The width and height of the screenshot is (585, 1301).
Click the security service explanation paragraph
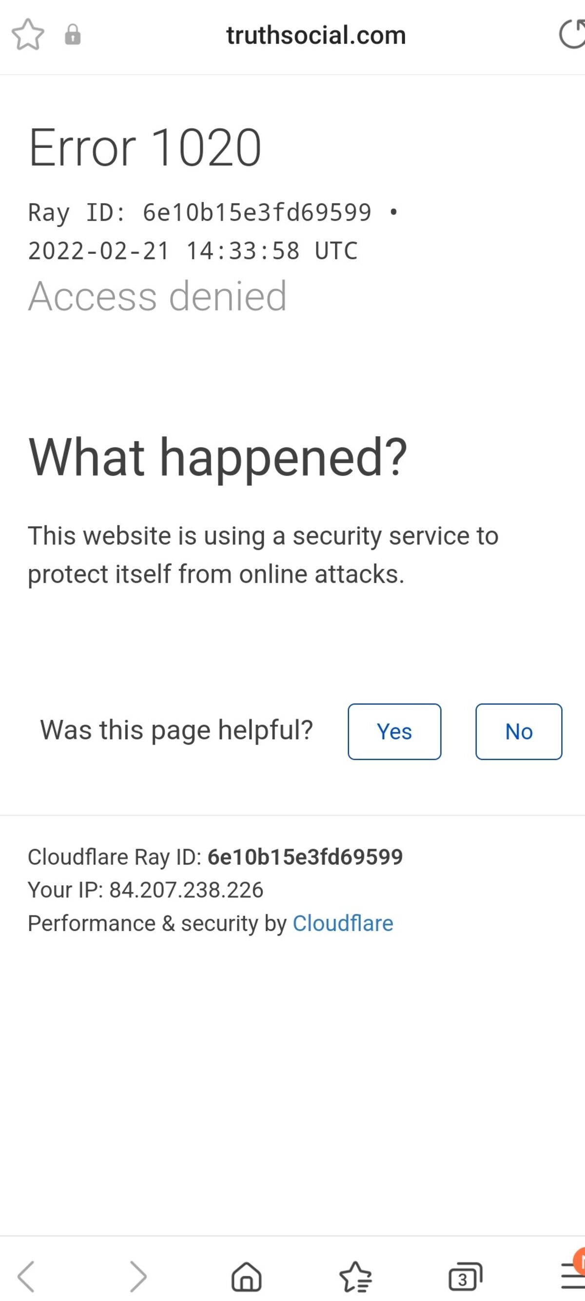pyautogui.click(x=262, y=554)
